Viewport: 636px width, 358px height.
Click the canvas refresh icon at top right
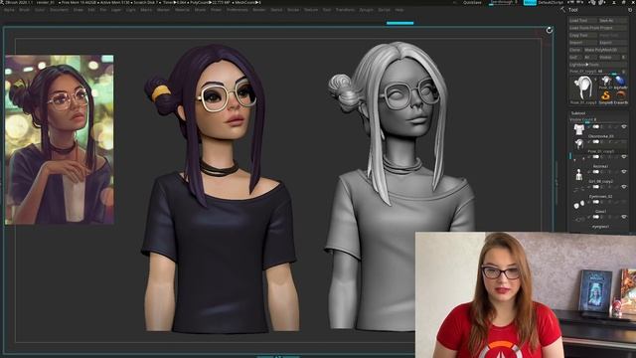[550, 30]
